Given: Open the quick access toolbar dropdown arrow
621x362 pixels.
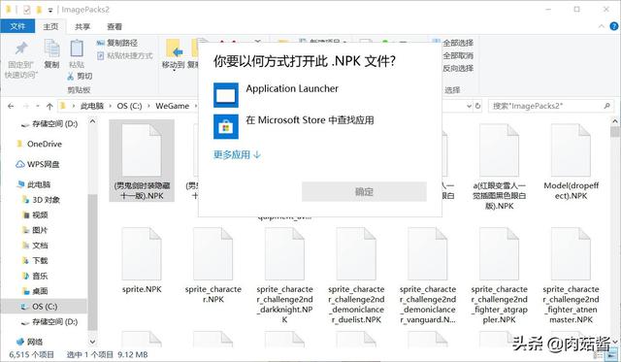Looking at the screenshot, I should tap(49, 10).
